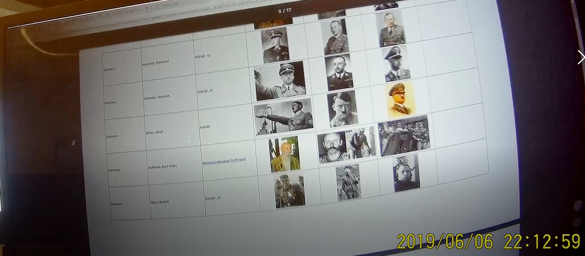
Task: Open first photo thumbnail in Höss row
Action: point(290,191)
